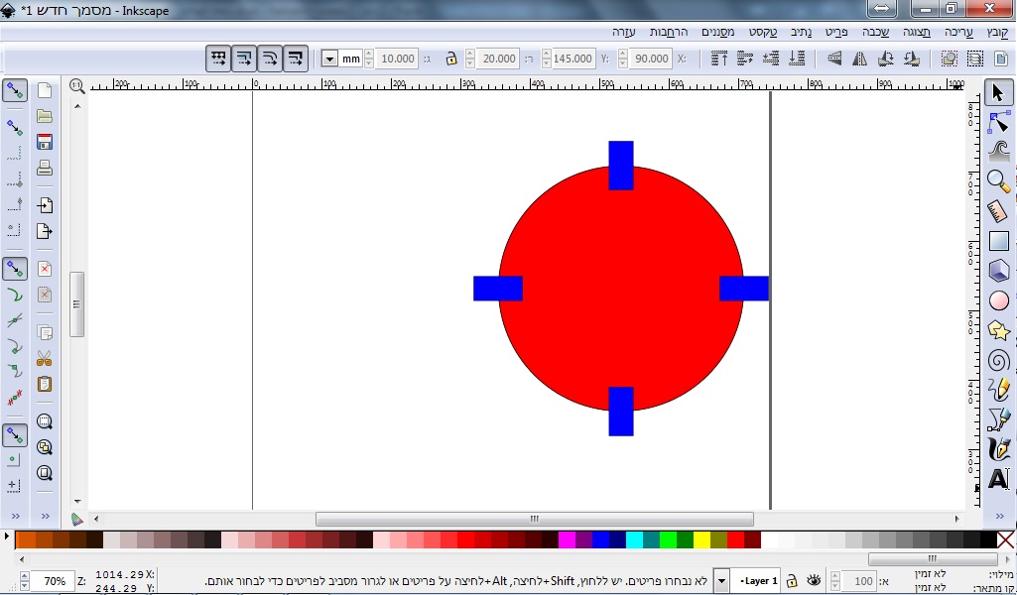Select the Tweak tool
The width and height of the screenshot is (1017, 595).
999,151
